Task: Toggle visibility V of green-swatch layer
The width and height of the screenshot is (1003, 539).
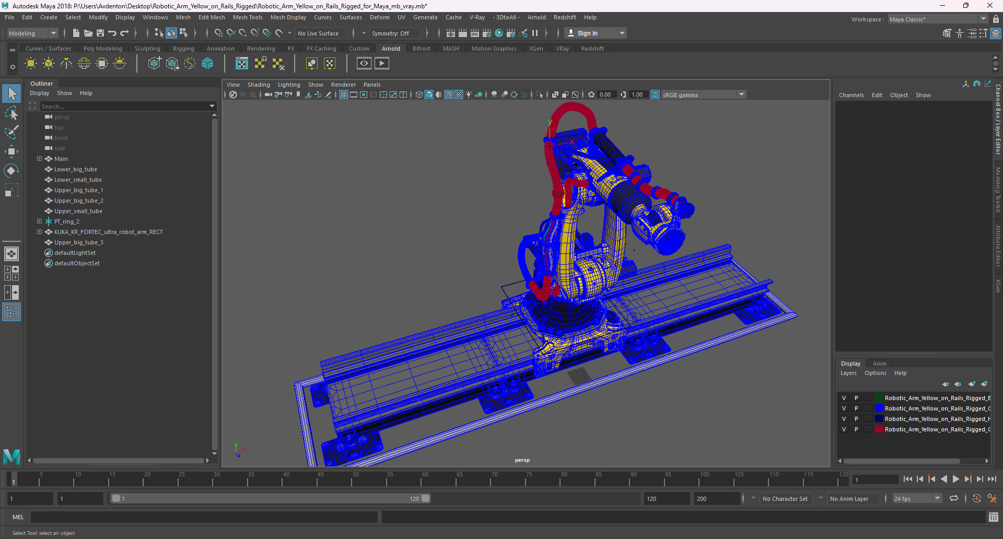Action: click(844, 398)
